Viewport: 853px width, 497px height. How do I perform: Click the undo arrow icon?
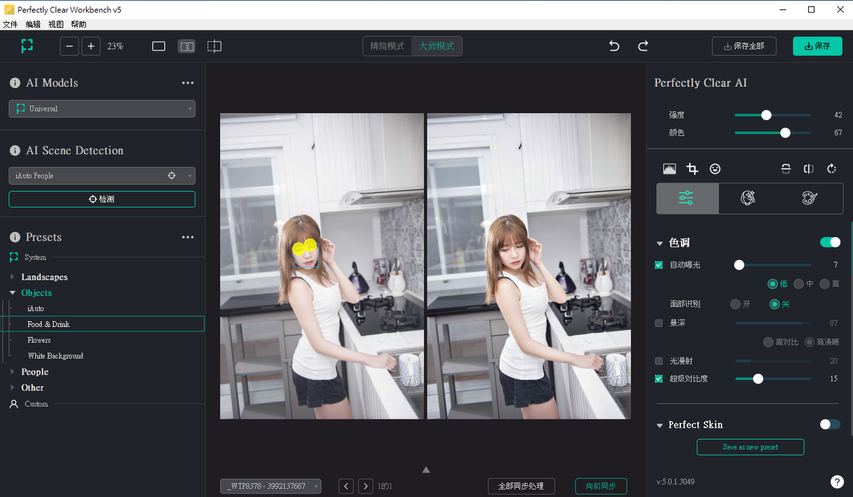pyautogui.click(x=614, y=46)
